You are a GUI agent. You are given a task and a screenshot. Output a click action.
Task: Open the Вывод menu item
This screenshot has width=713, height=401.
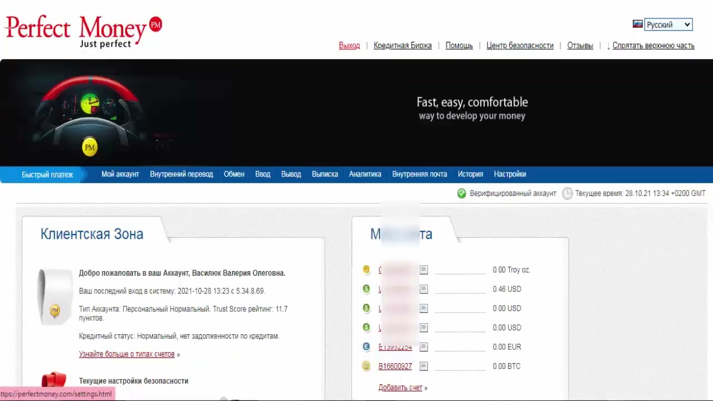tap(291, 174)
